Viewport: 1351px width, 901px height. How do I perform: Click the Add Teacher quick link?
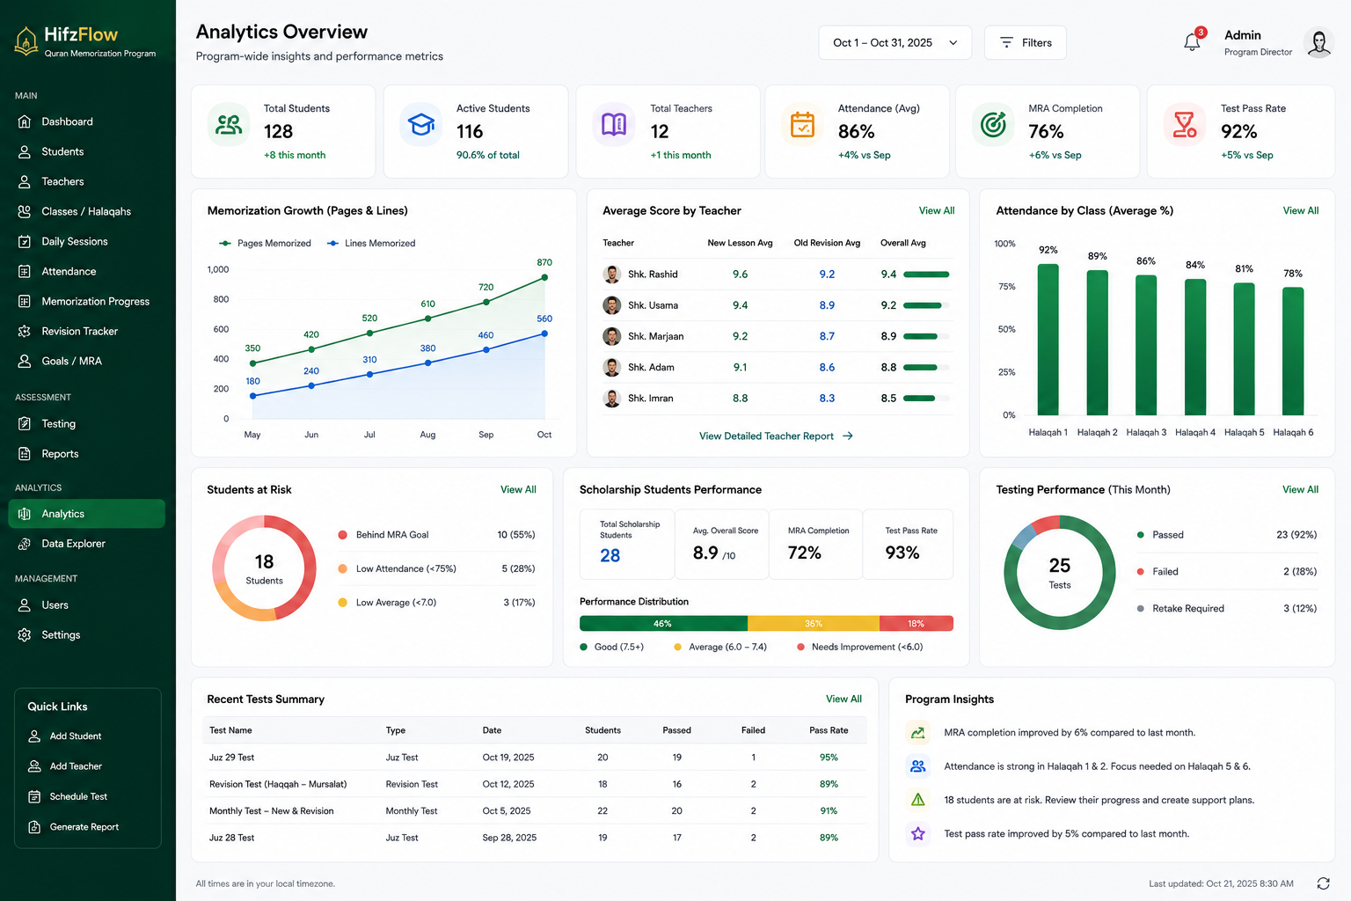(x=65, y=766)
